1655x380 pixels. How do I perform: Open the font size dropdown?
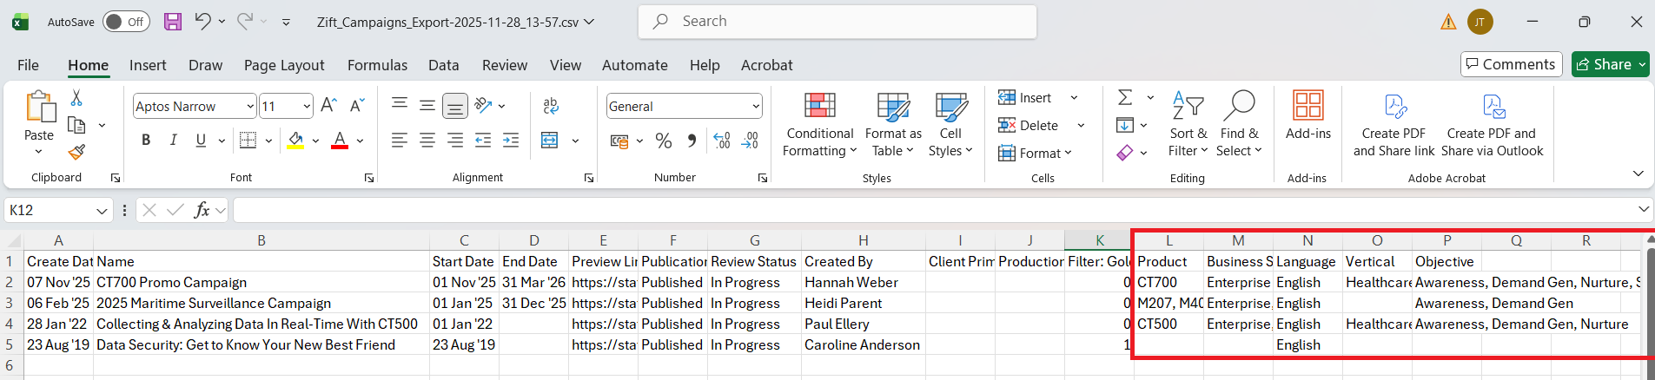(307, 107)
